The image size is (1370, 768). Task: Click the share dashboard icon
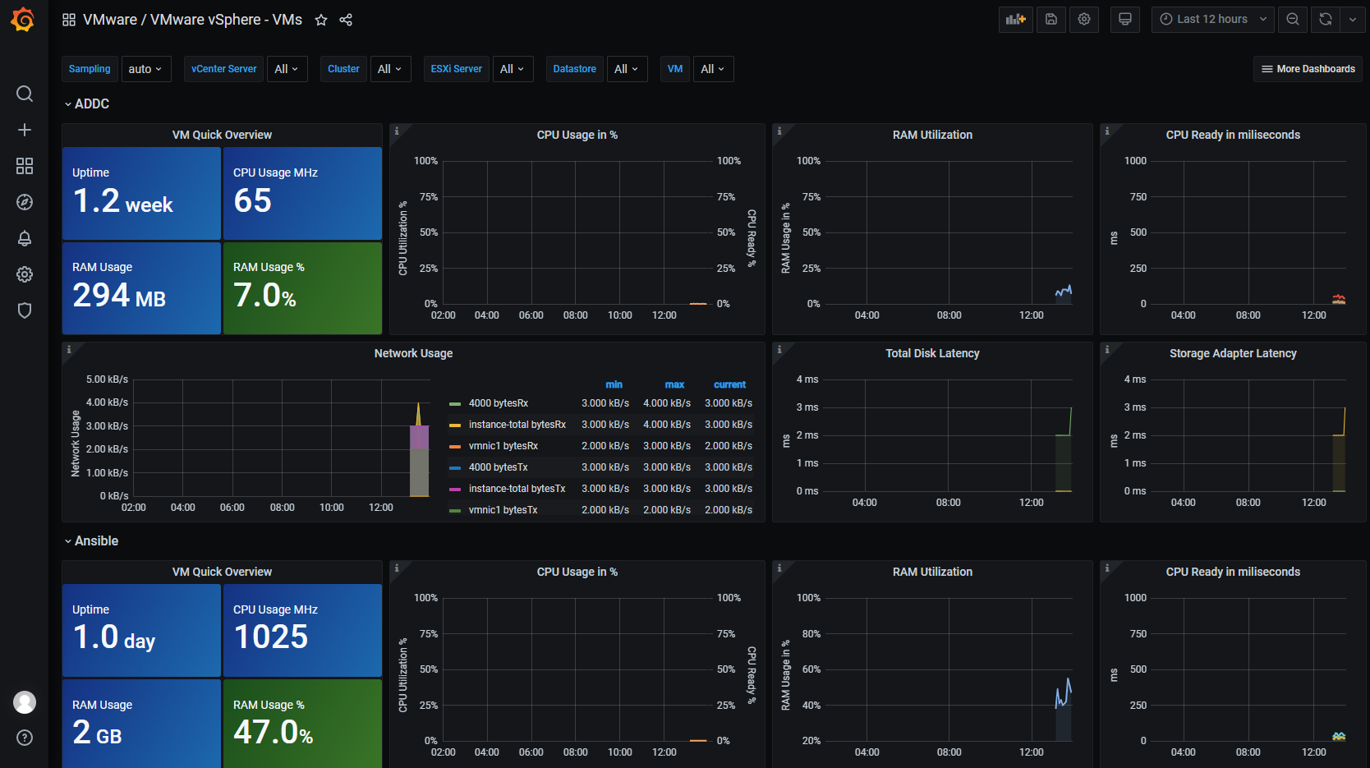point(346,20)
